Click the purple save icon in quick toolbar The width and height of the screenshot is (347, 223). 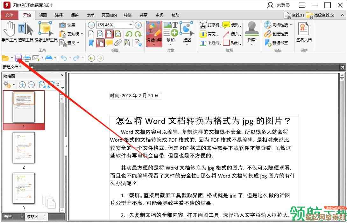click(x=18, y=58)
